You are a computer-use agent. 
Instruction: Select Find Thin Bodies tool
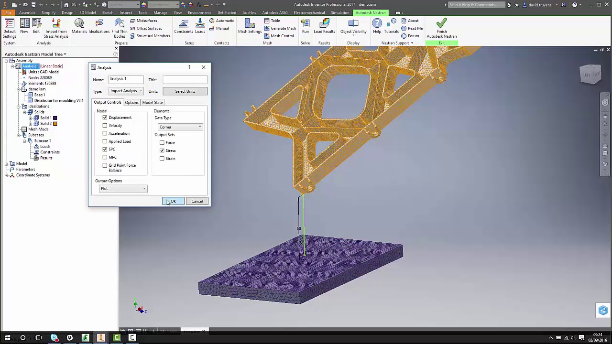point(120,28)
